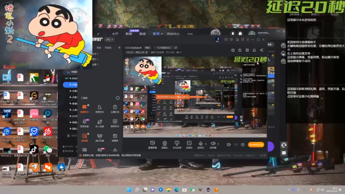Open the 弹幕秀 danmaku show tool
The height and width of the screenshot is (194, 345).
(115, 138)
